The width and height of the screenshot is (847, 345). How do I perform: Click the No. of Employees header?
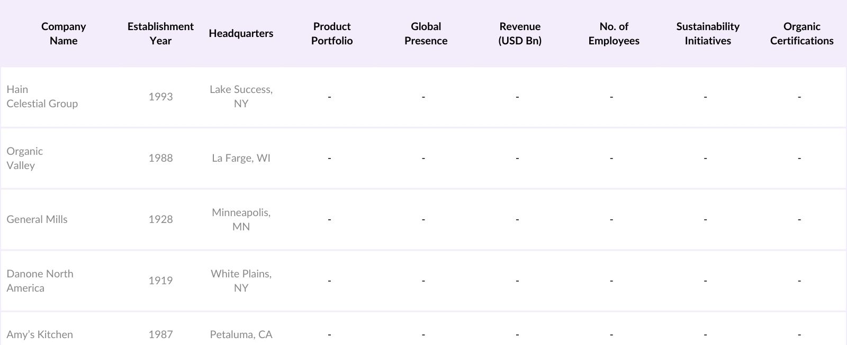pyautogui.click(x=614, y=33)
